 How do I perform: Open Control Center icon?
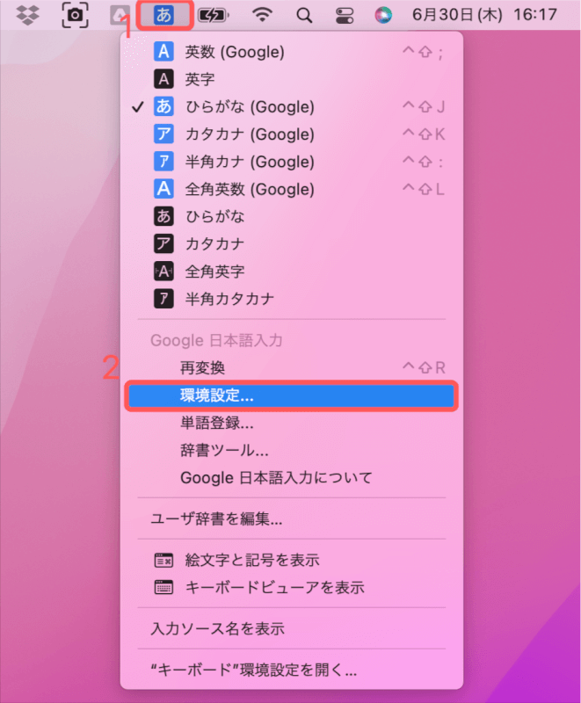345,16
